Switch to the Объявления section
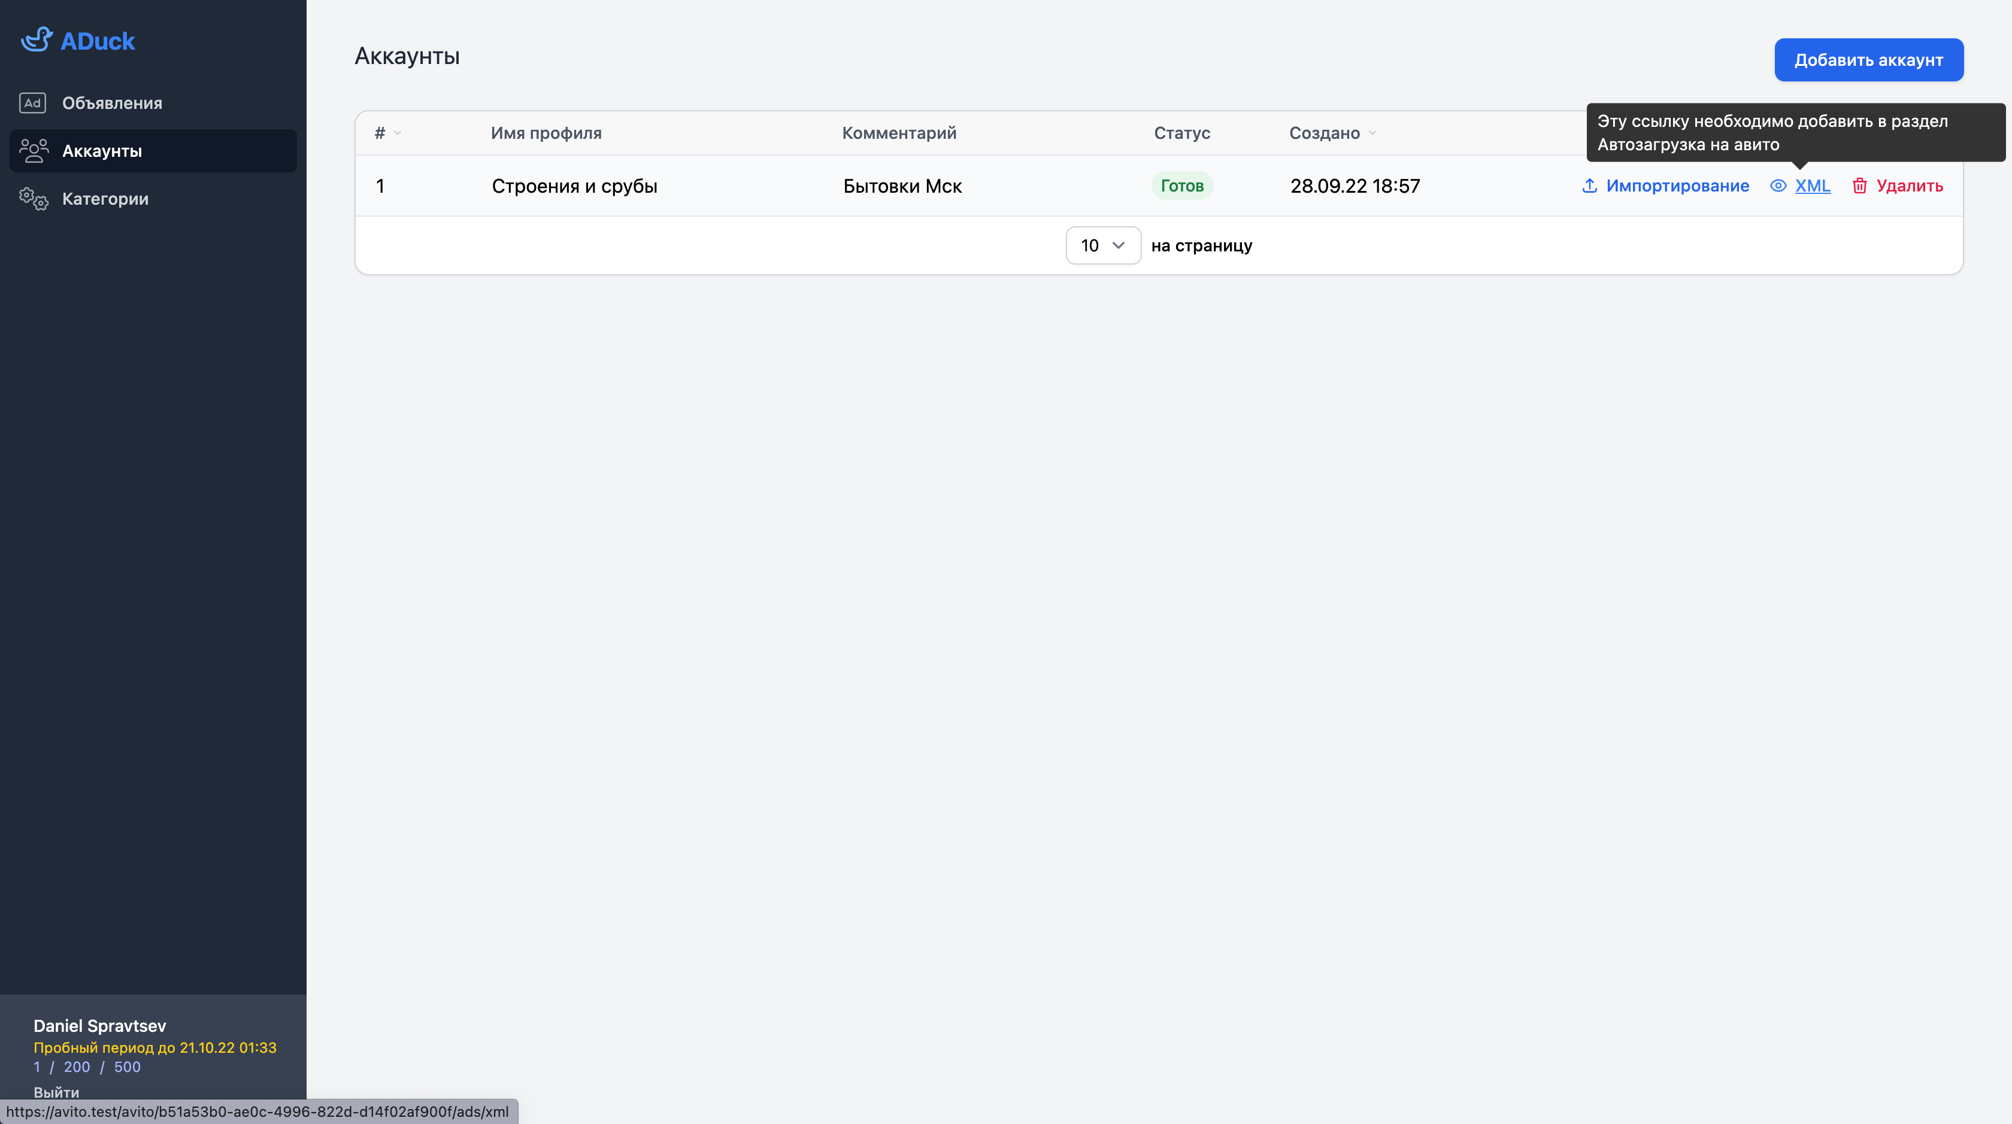Viewport: 2012px width, 1124px height. (x=113, y=102)
